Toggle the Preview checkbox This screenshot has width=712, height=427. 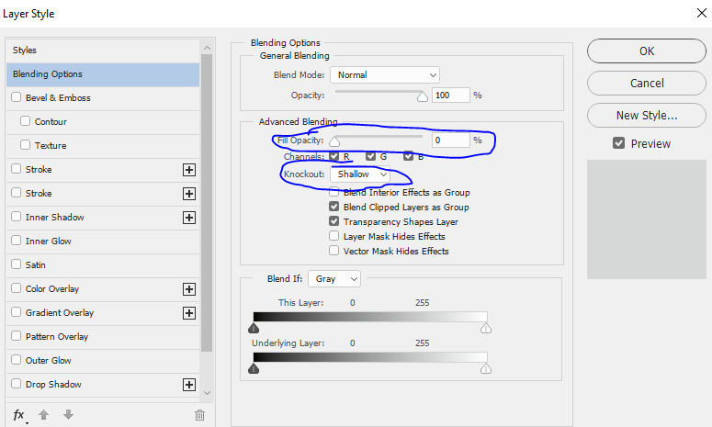point(618,143)
